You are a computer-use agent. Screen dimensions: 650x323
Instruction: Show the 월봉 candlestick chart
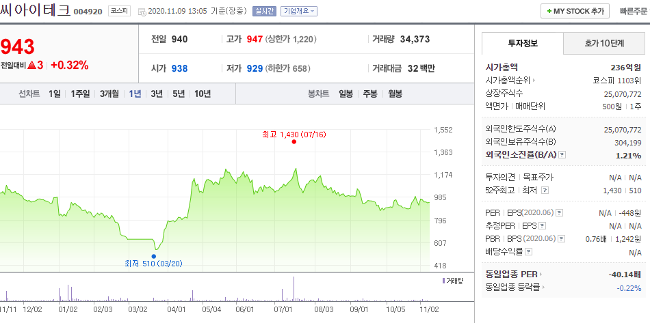click(395, 94)
